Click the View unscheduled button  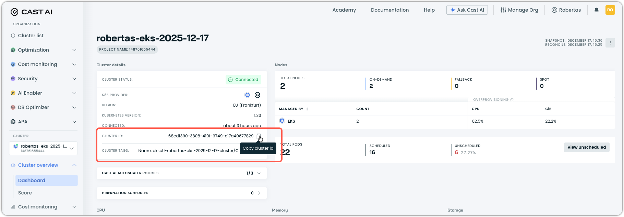point(587,147)
